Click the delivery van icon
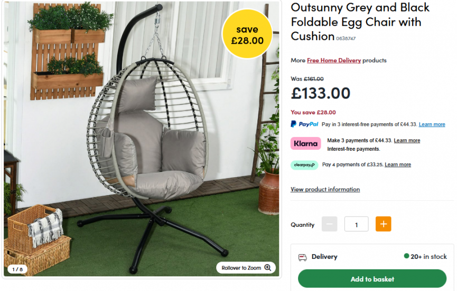Viewport: 457px width, 291px height. click(x=303, y=257)
